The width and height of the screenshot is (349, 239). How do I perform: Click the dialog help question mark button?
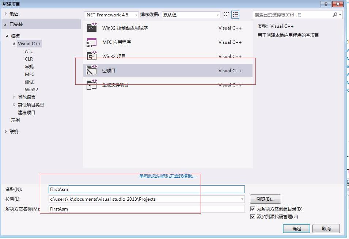[326, 4]
